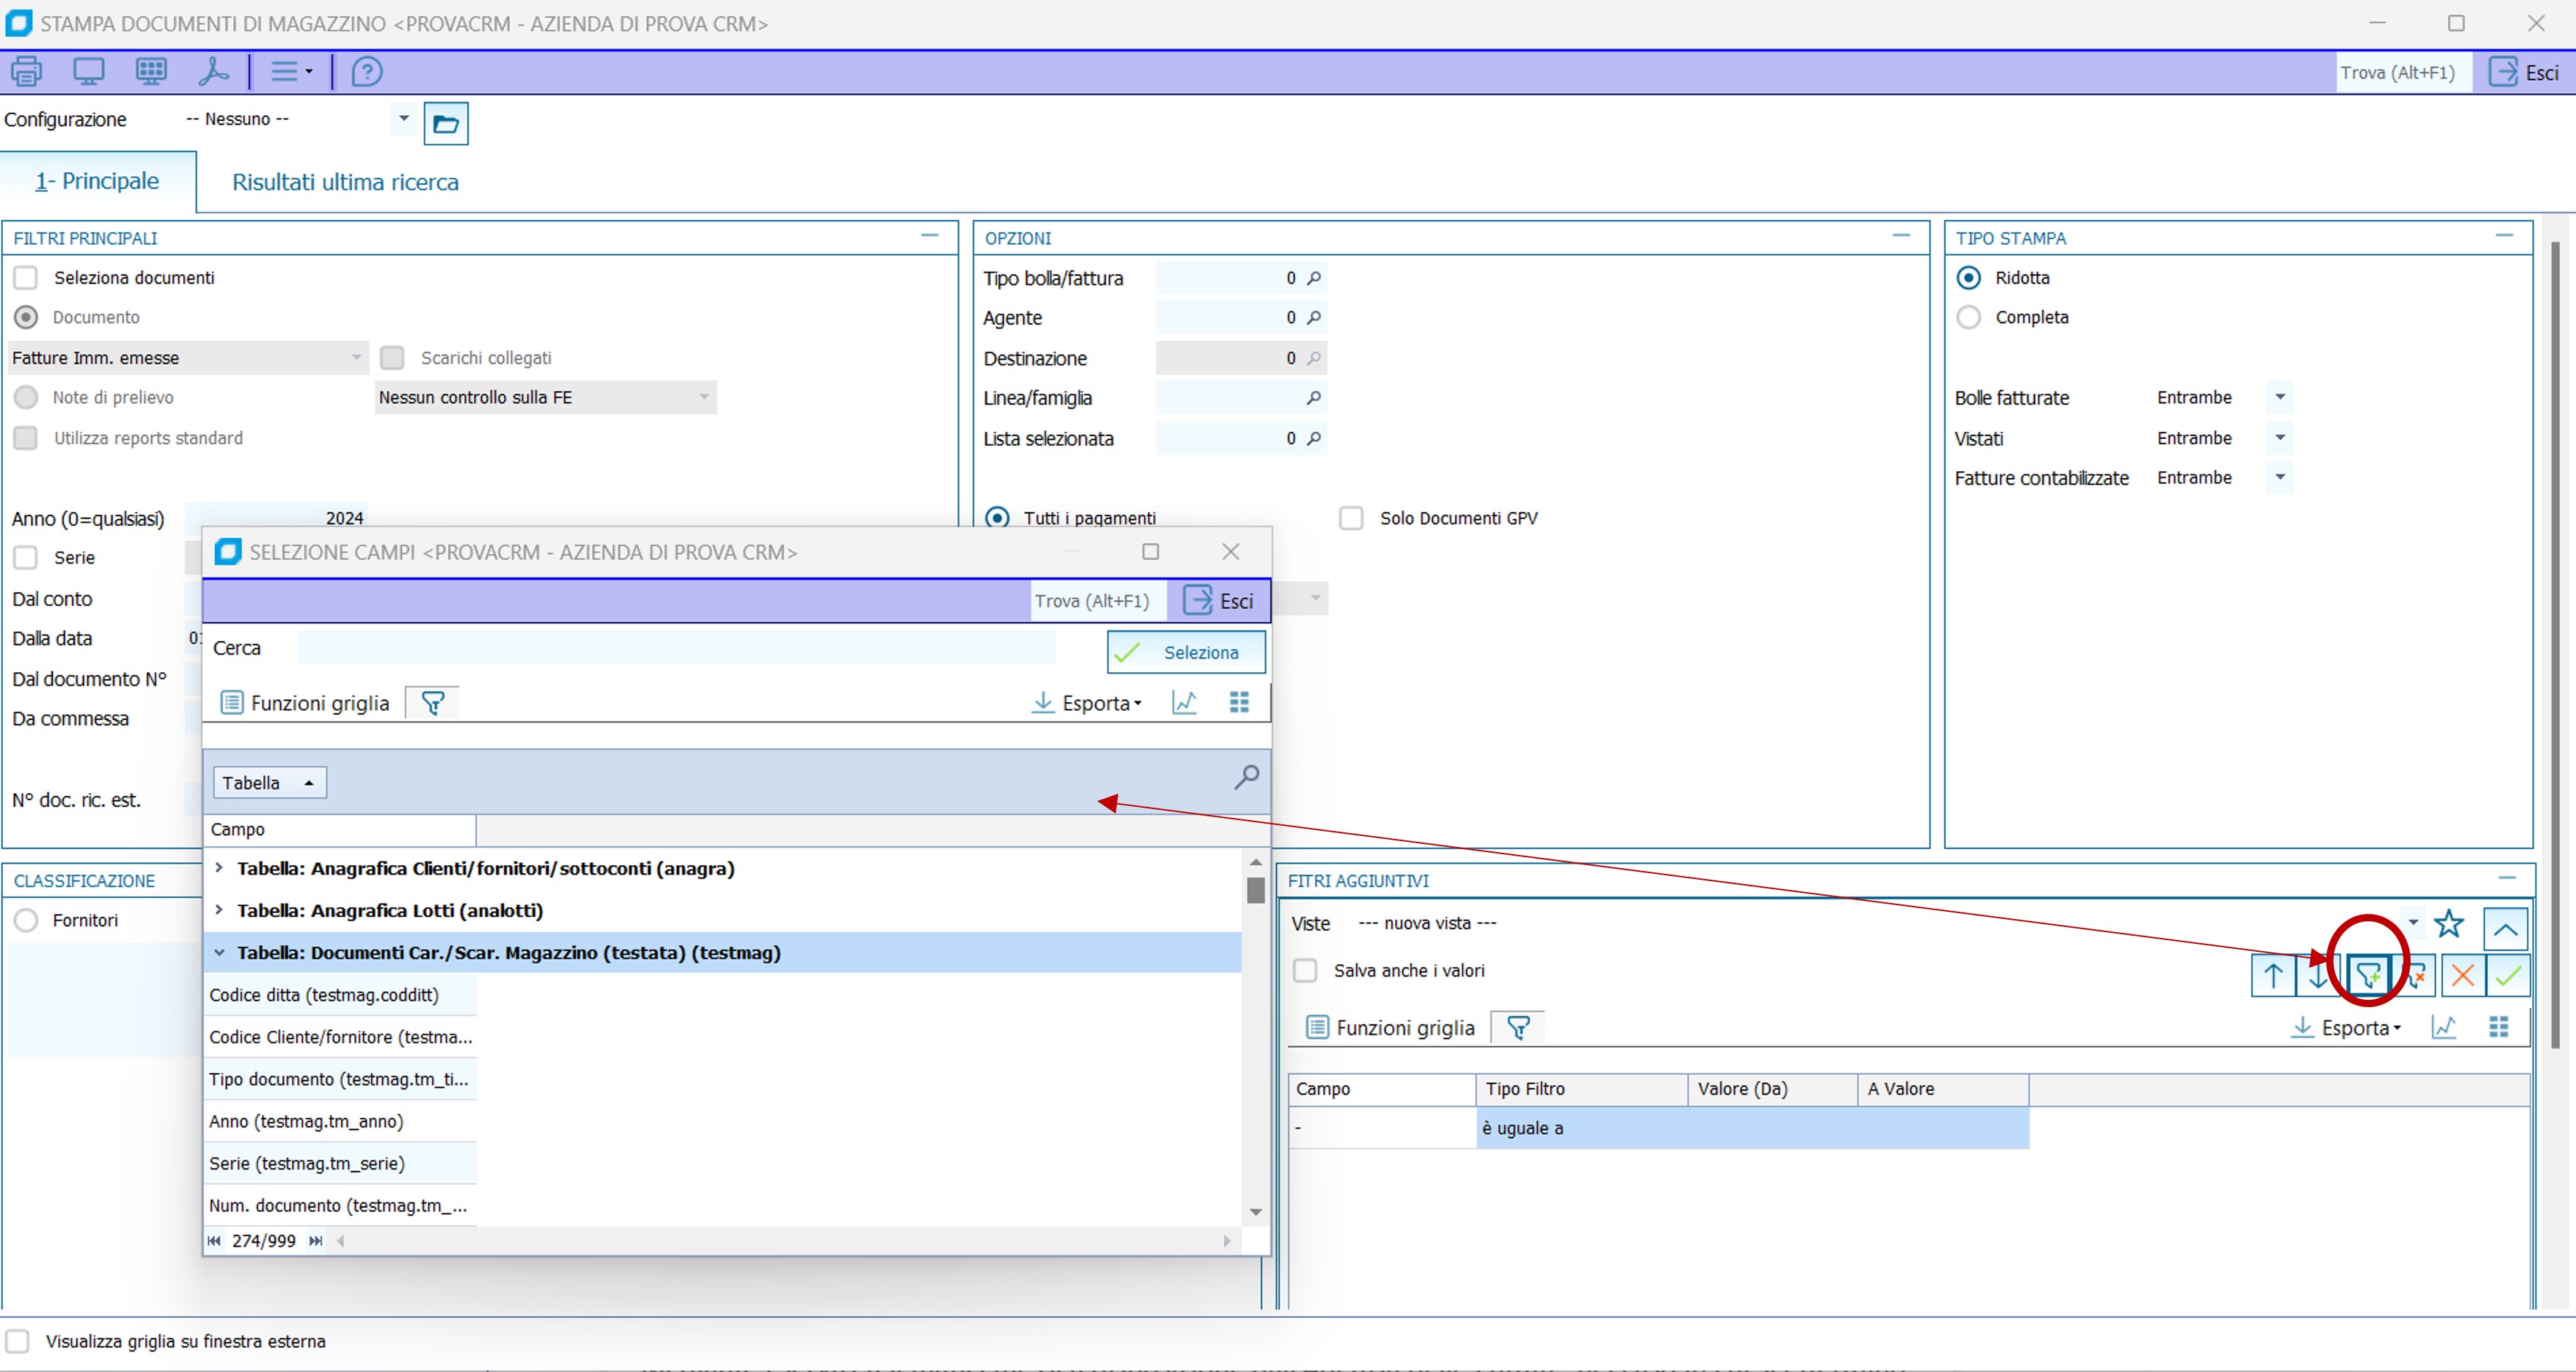Open the help question mark icon

coord(367,72)
